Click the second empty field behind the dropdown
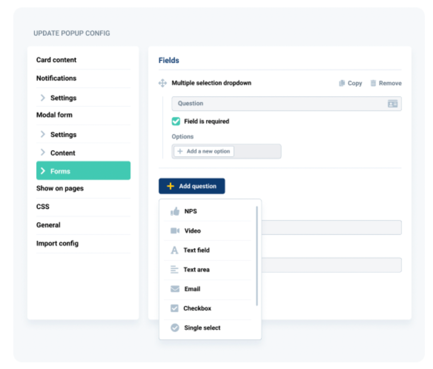Screen dimensions: 433x369 tap(332, 265)
